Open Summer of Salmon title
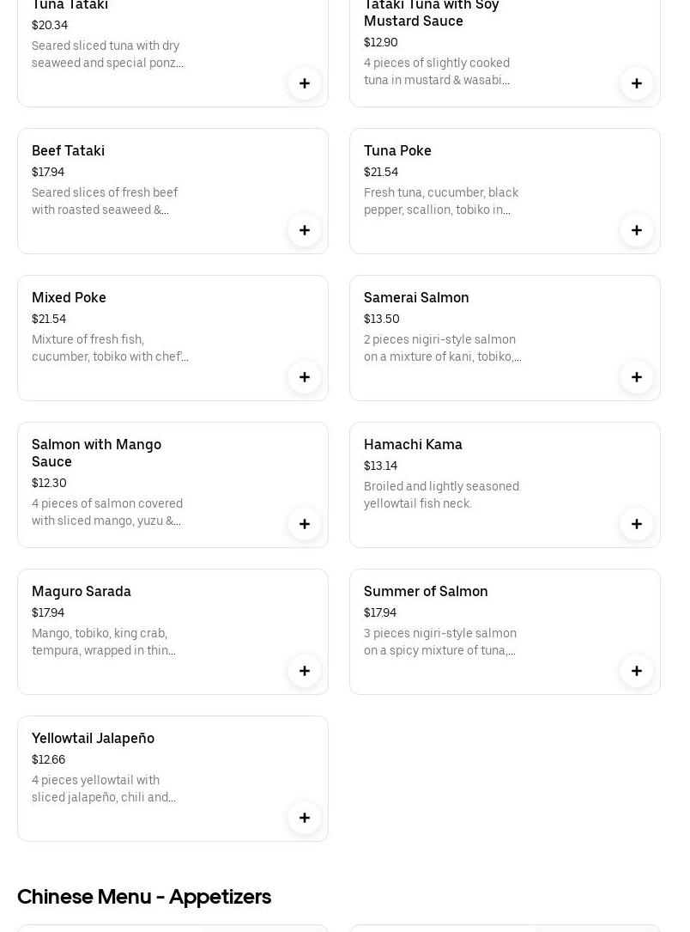Image resolution: width=690 pixels, height=932 pixels. click(426, 591)
